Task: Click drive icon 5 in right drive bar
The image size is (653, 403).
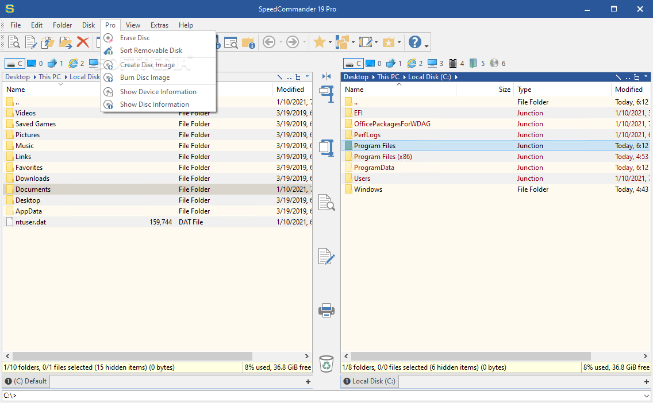Action: (x=477, y=63)
